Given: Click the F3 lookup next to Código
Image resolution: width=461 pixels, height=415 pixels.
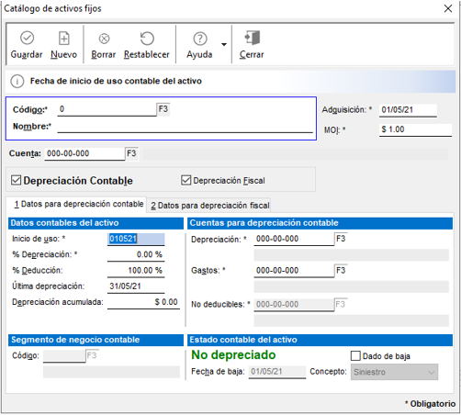Looking at the screenshot, I should [x=163, y=109].
